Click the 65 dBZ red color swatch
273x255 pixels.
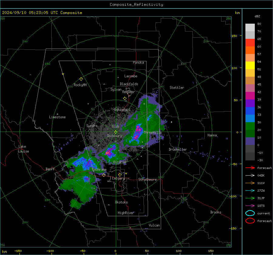[250, 42]
